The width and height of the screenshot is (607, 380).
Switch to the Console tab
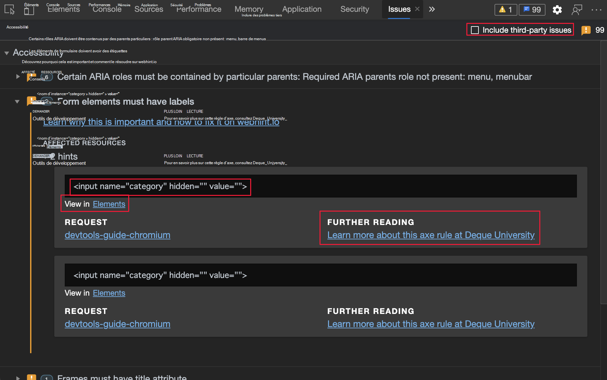[x=107, y=9]
